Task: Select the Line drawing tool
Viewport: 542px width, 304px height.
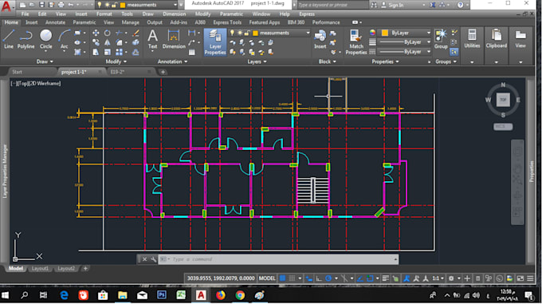Action: coord(9,39)
